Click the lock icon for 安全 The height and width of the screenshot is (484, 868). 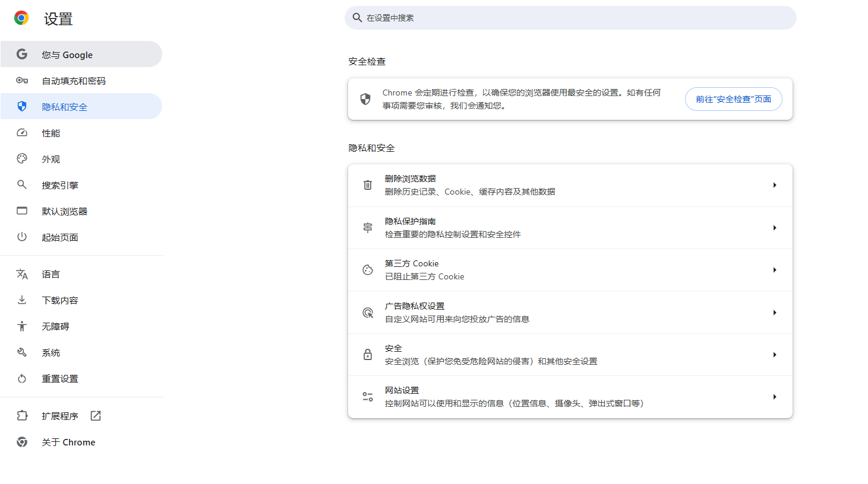368,355
